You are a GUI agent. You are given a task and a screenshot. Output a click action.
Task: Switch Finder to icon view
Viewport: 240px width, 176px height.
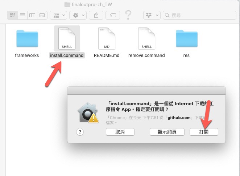point(12,15)
